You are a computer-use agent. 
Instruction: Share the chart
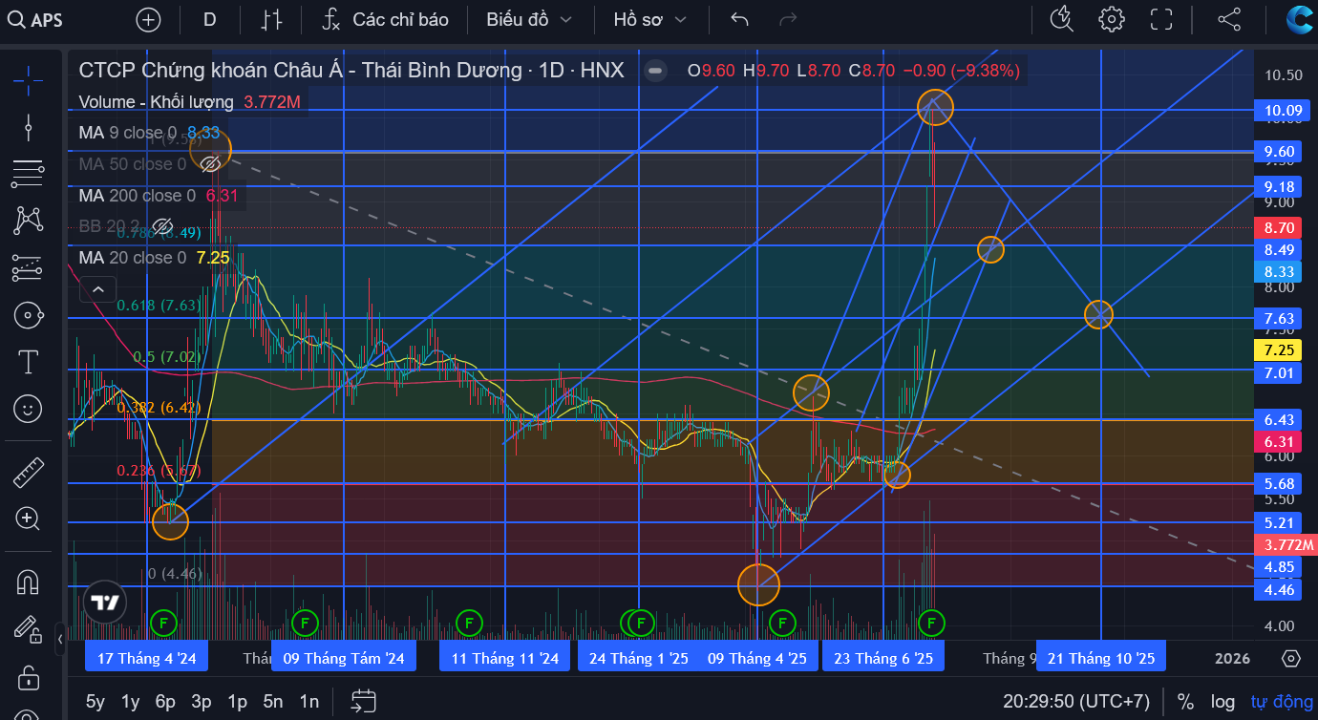click(x=1229, y=19)
